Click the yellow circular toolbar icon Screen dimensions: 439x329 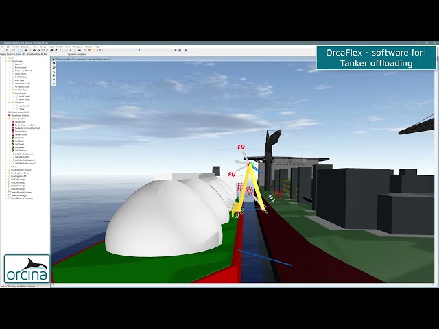tap(94, 50)
